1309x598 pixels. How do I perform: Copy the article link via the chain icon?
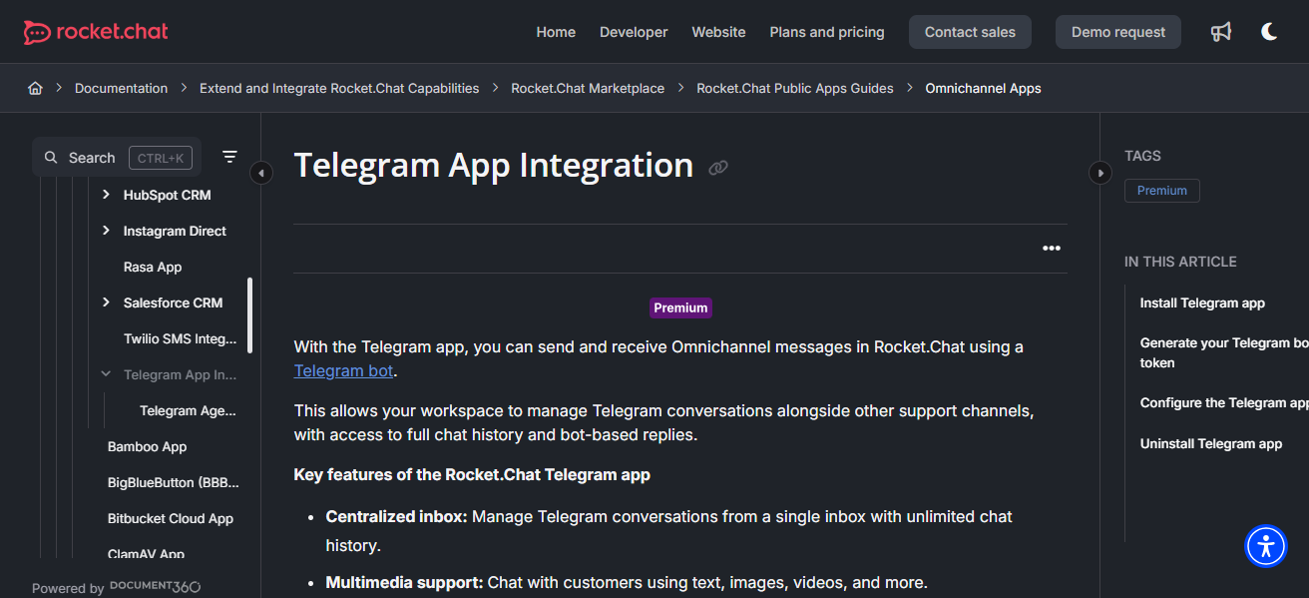click(718, 168)
